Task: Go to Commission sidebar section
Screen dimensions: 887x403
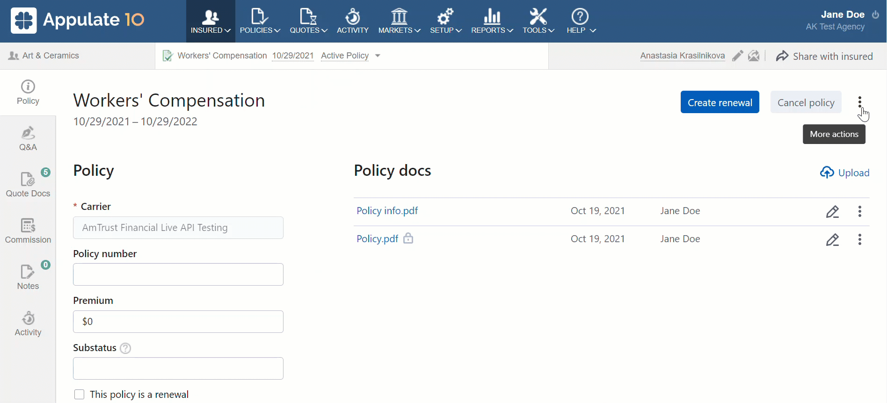Action: [x=28, y=231]
